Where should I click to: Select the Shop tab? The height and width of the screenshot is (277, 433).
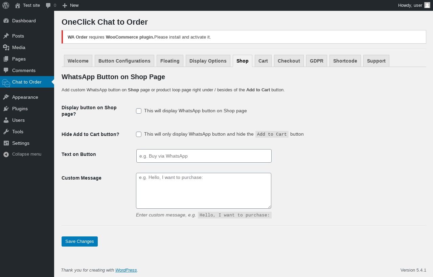coord(243,61)
